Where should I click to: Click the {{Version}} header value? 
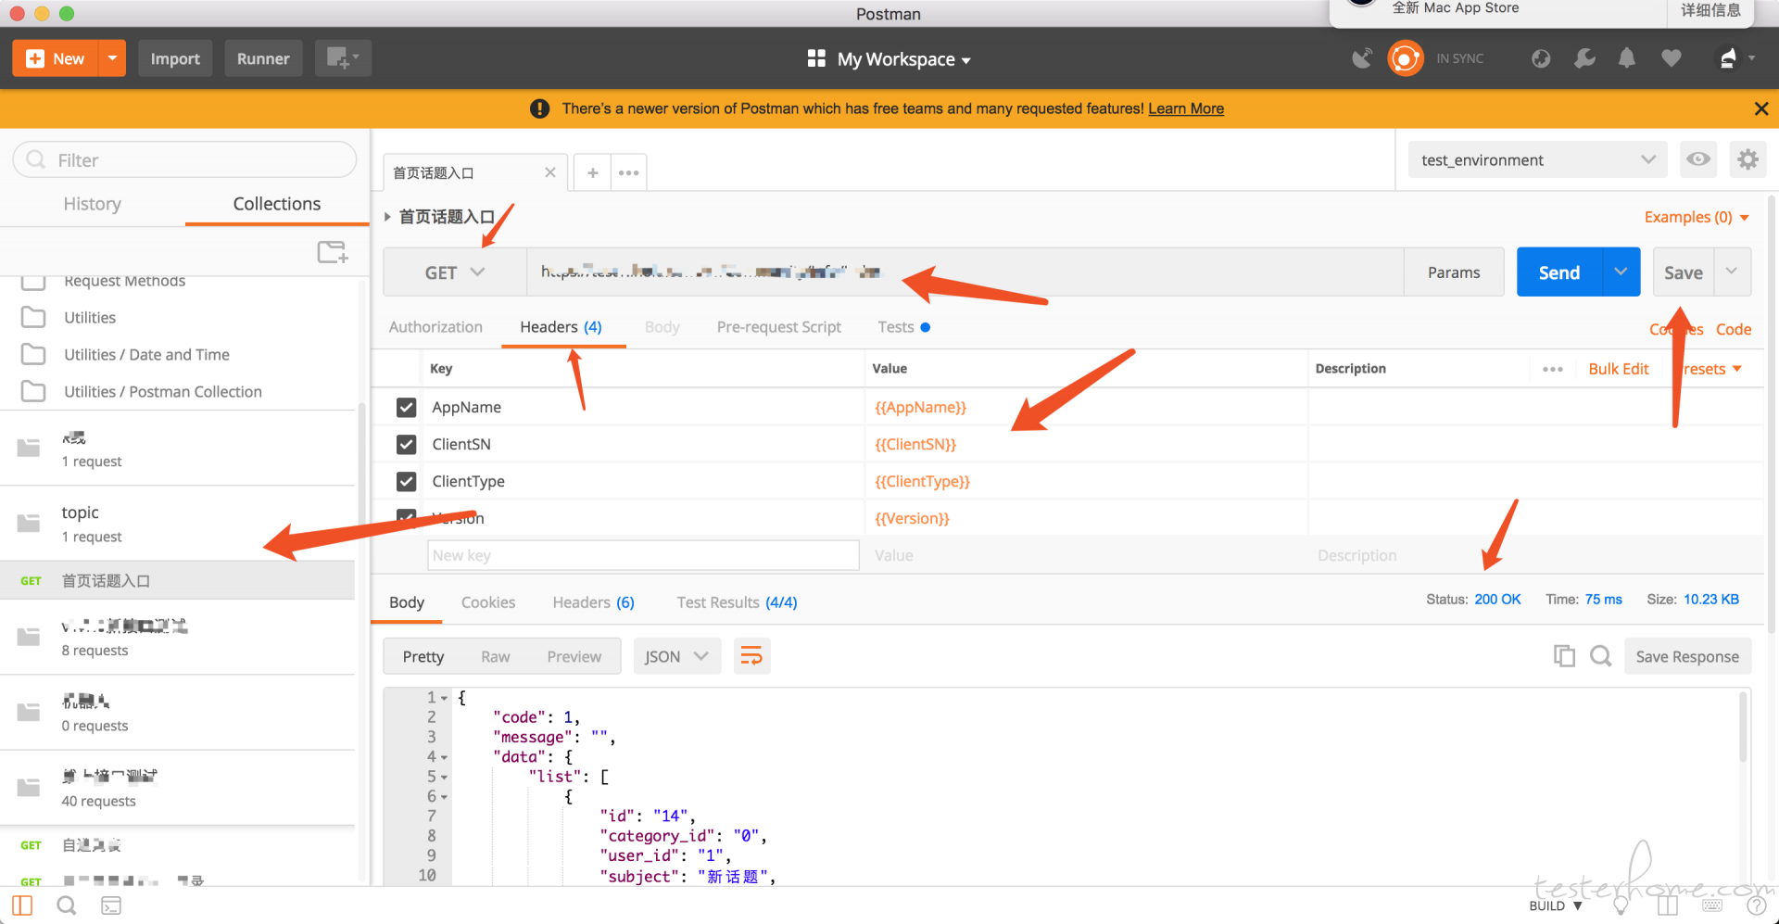913,518
